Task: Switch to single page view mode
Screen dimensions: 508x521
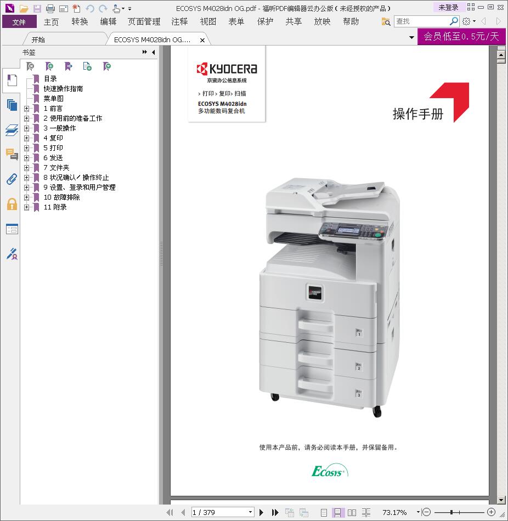Action: (x=324, y=512)
